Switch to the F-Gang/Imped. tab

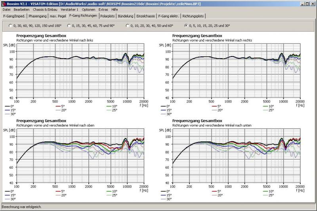pyautogui.click(x=14, y=16)
